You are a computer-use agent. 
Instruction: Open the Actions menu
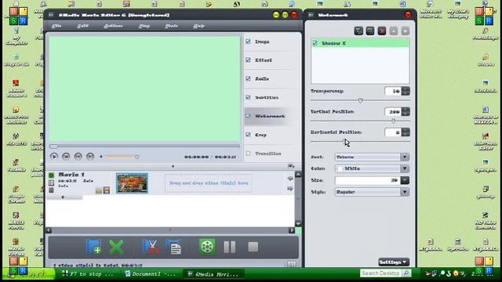[x=113, y=26]
